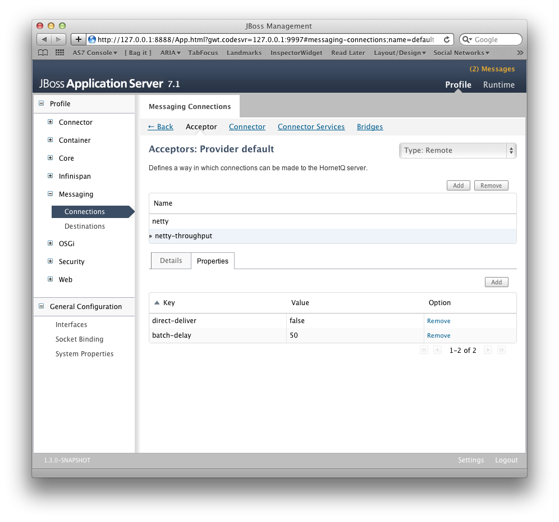Add a new acceptor
The image size is (559, 522).
tap(459, 185)
